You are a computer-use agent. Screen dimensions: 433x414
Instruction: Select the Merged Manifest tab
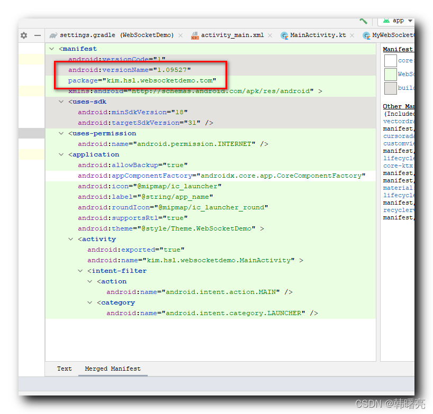113,369
